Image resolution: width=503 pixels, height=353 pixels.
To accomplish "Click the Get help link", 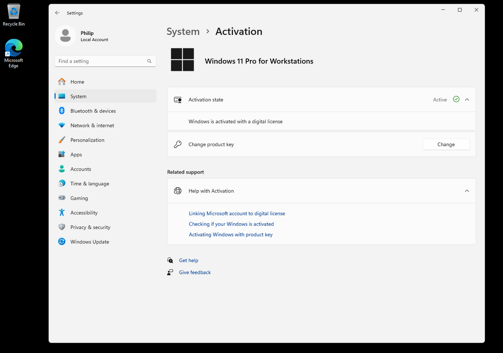I will click(189, 260).
